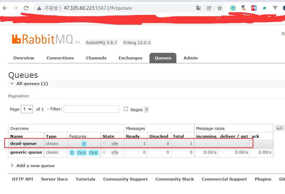285x194 pixels.
Task: Click the FE extension icon
Action: point(254,8)
